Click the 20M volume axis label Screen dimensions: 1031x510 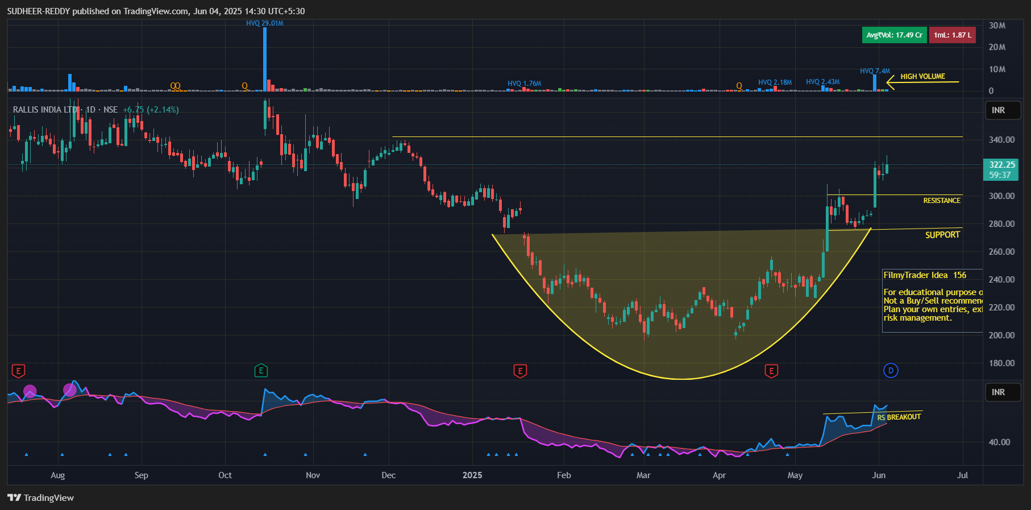click(997, 47)
